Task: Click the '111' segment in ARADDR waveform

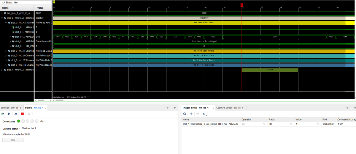Action: point(124,37)
